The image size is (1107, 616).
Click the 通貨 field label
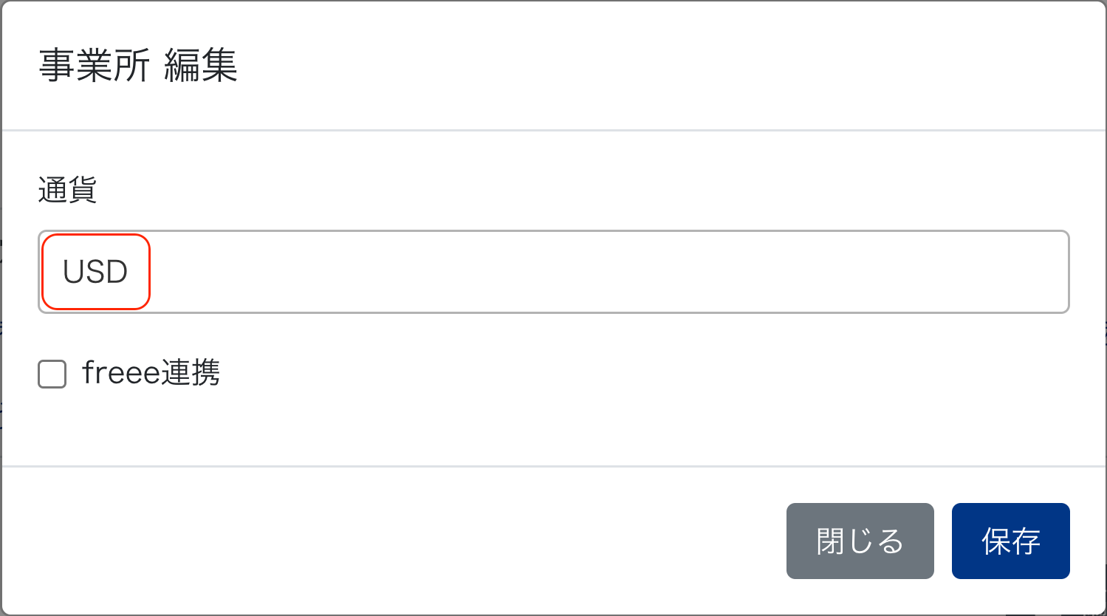click(x=67, y=191)
